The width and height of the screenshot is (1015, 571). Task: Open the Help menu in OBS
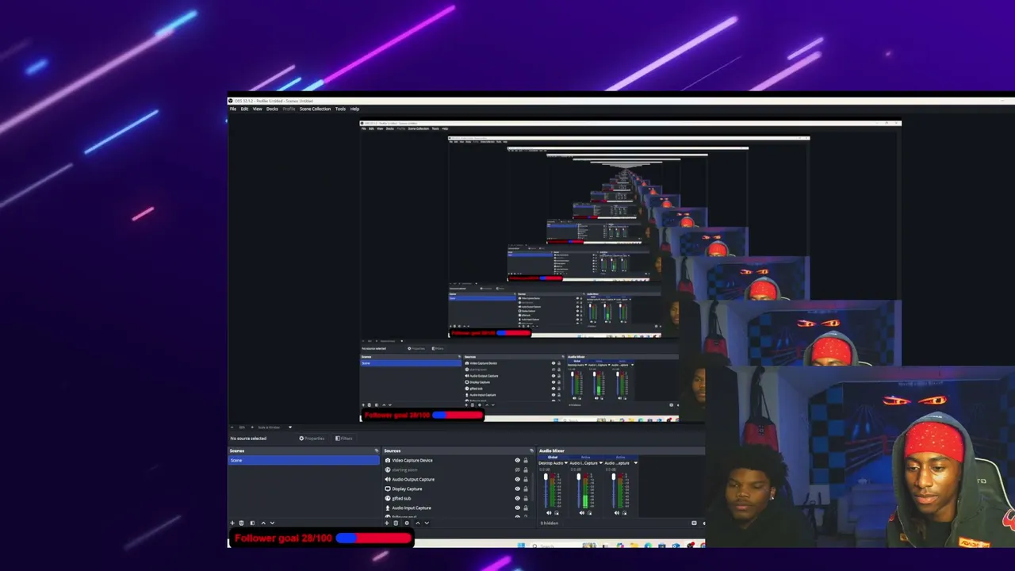click(354, 109)
